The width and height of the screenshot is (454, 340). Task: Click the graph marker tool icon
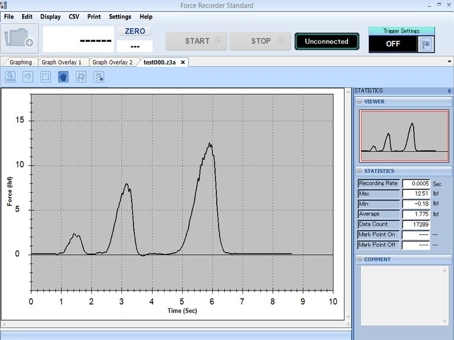point(81,77)
